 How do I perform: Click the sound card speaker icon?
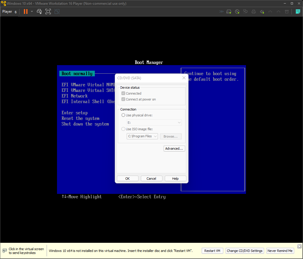coord(262,11)
